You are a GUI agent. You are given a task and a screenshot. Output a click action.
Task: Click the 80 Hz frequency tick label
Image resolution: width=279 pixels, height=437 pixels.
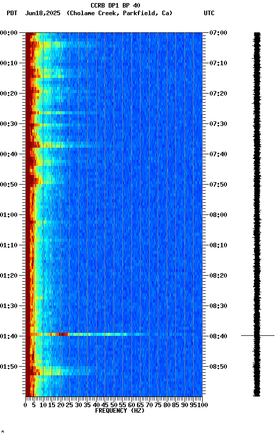point(167,405)
